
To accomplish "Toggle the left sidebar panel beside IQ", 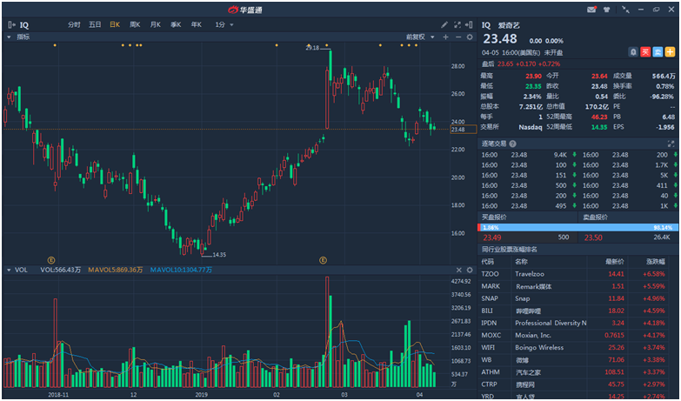I will (x=10, y=25).
